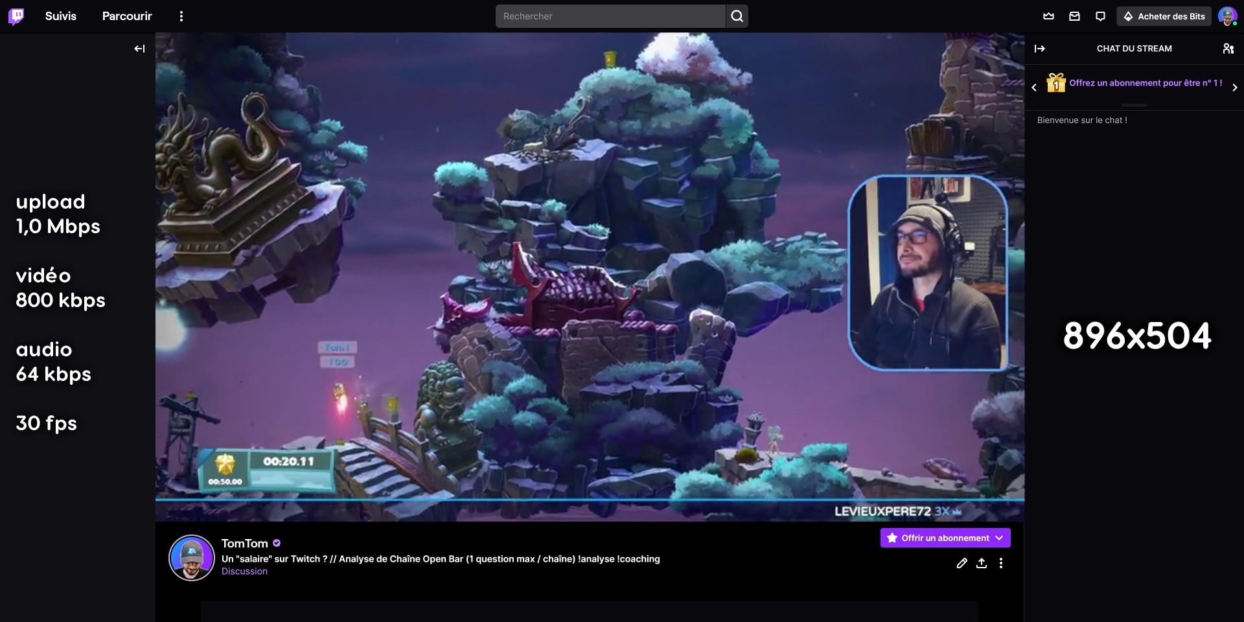Click the pencil edit stream info icon
The height and width of the screenshot is (622, 1244).
coord(962,563)
